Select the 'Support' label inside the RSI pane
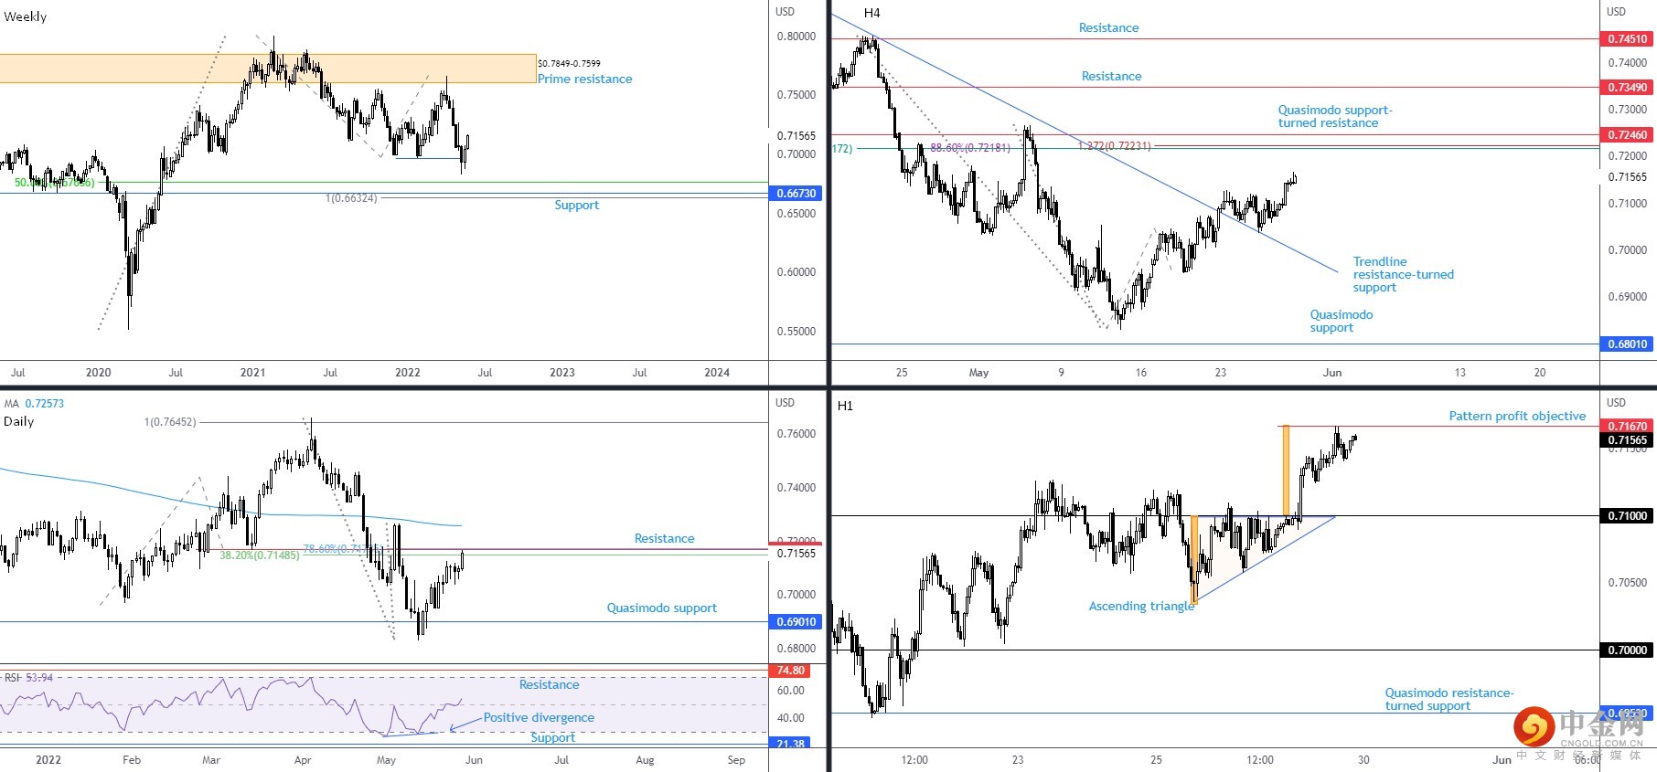The width and height of the screenshot is (1657, 772). pyautogui.click(x=552, y=737)
